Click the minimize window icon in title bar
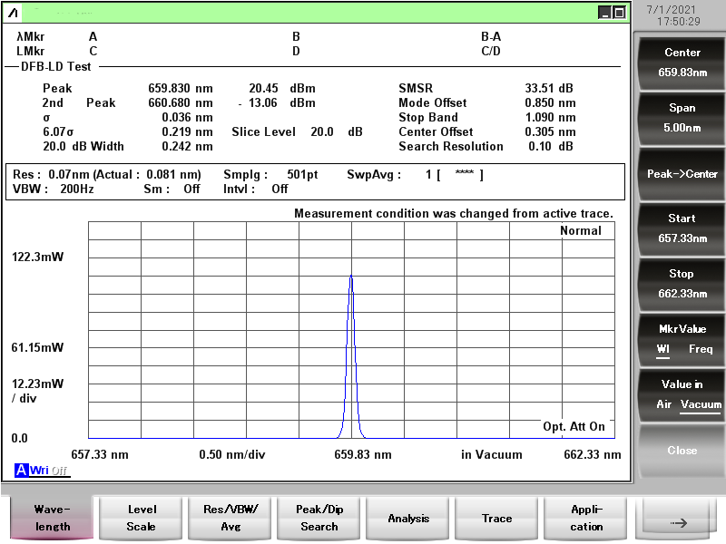 pos(604,12)
